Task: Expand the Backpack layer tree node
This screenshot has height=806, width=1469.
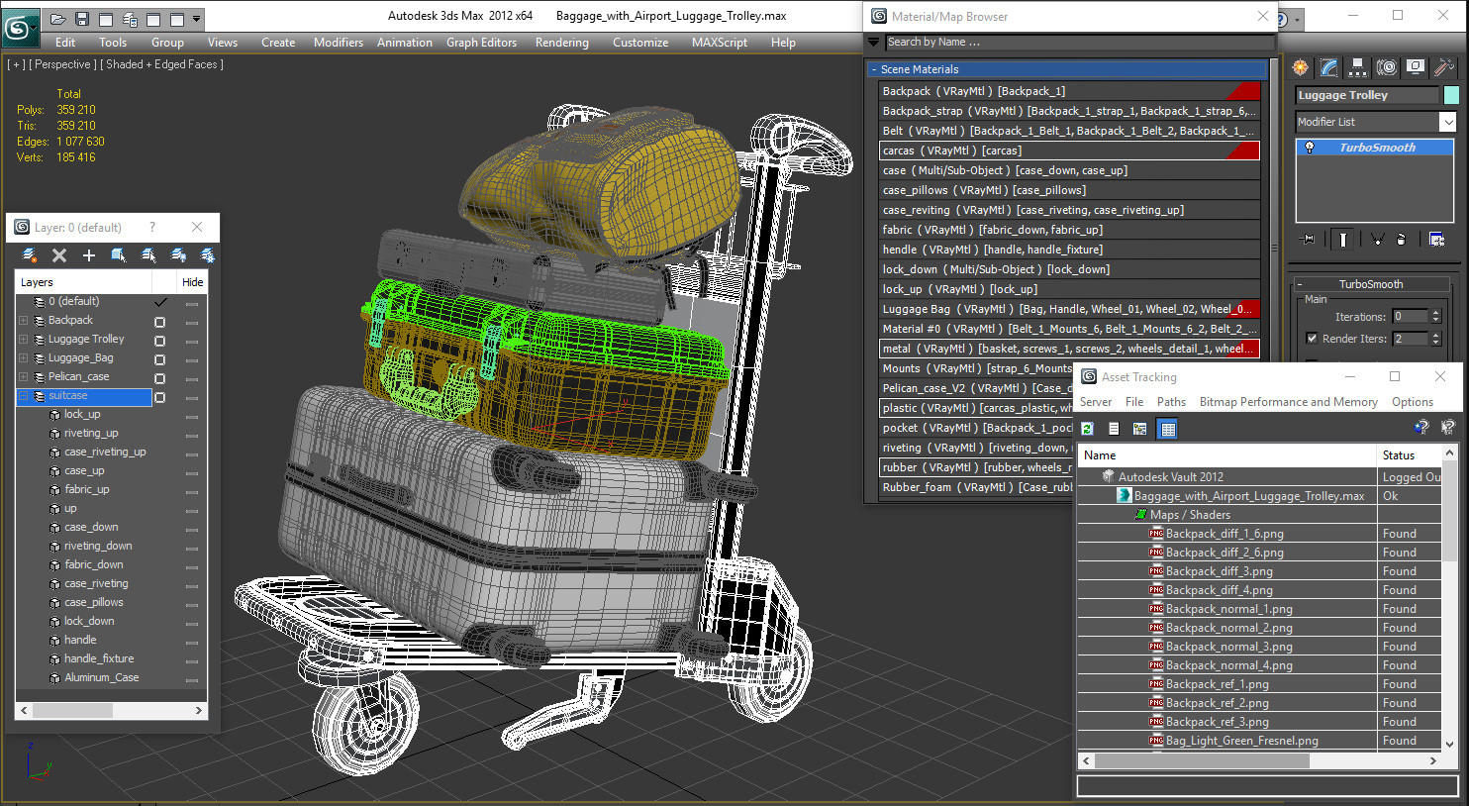Action: (x=24, y=321)
